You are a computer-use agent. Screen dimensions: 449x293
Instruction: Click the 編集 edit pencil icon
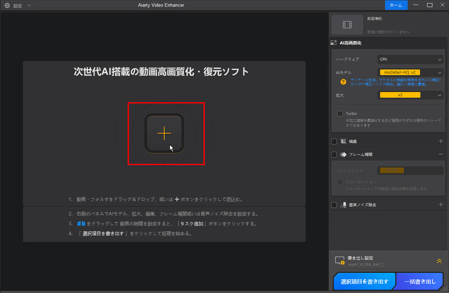(343, 141)
